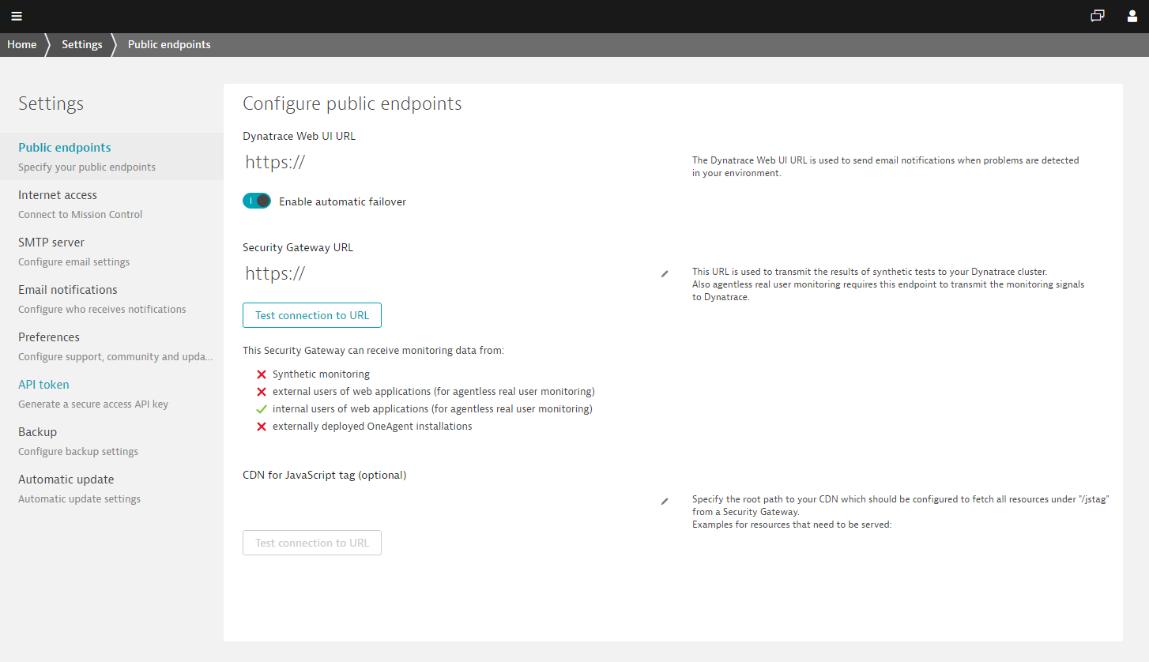This screenshot has height=662, width=1149.
Task: Open Internet access settings section
Action: pyautogui.click(x=111, y=204)
